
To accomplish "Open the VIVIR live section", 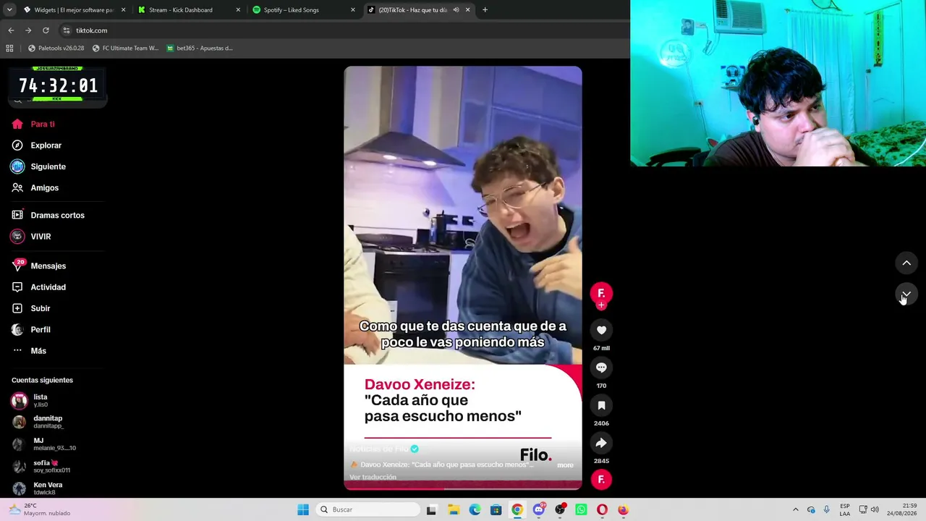I will tap(31, 237).
